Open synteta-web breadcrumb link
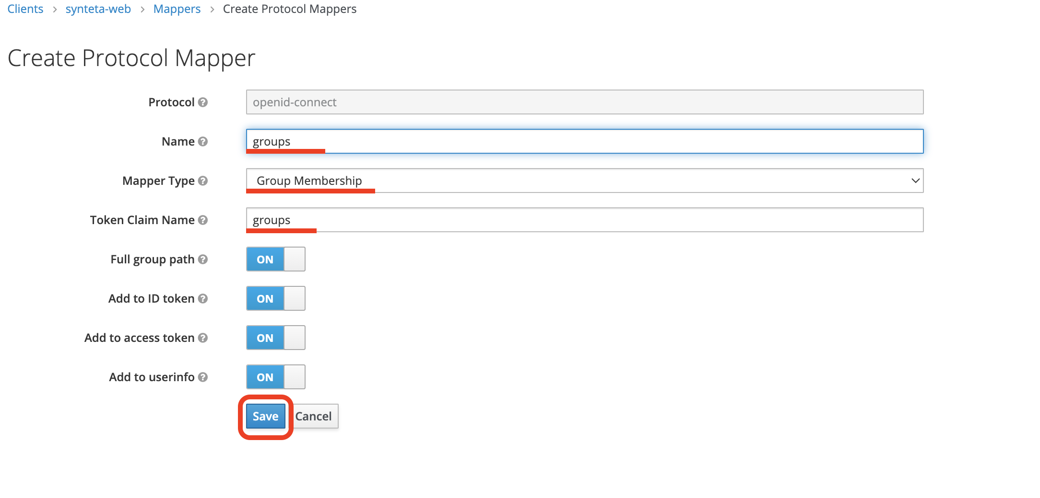 [x=98, y=9]
